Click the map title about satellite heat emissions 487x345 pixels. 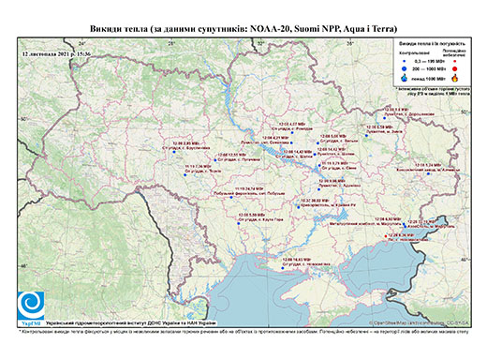243,29
